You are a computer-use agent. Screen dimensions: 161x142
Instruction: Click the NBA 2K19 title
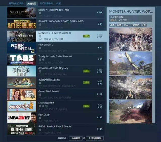tap(45, 115)
